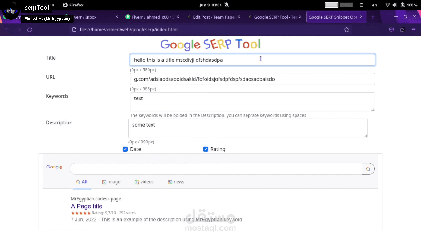
Task: Select the All tab in search preview
Action: 82,182
